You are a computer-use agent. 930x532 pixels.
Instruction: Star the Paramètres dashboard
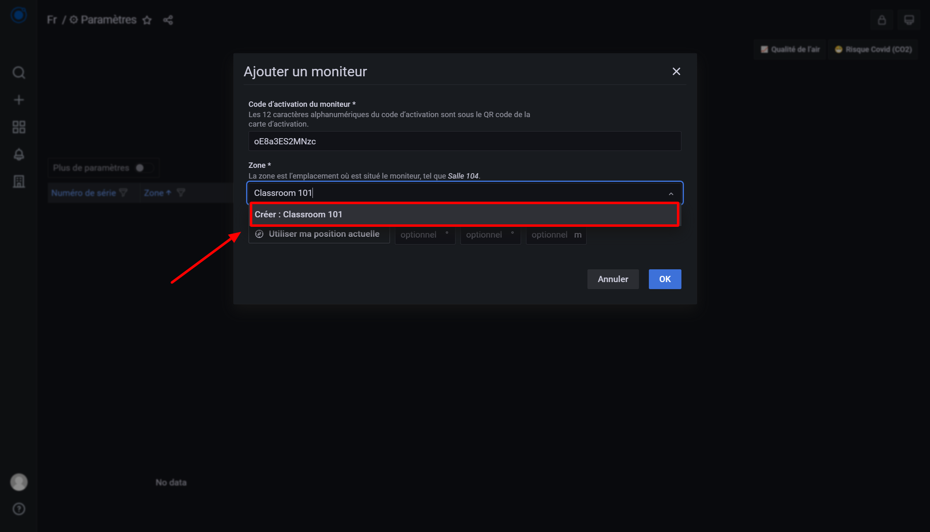[147, 20]
